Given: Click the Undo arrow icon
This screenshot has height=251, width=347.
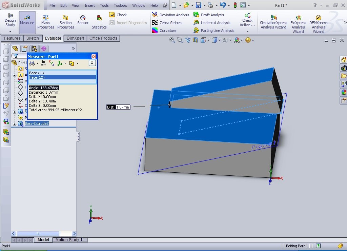Looking at the screenshot, I should click(223, 5).
